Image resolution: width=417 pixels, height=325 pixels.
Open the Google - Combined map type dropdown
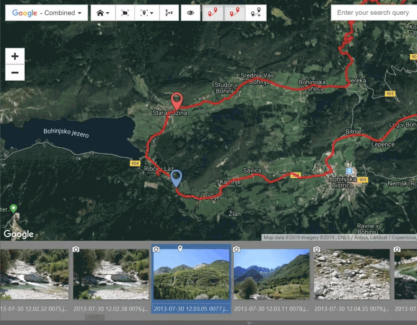click(46, 13)
